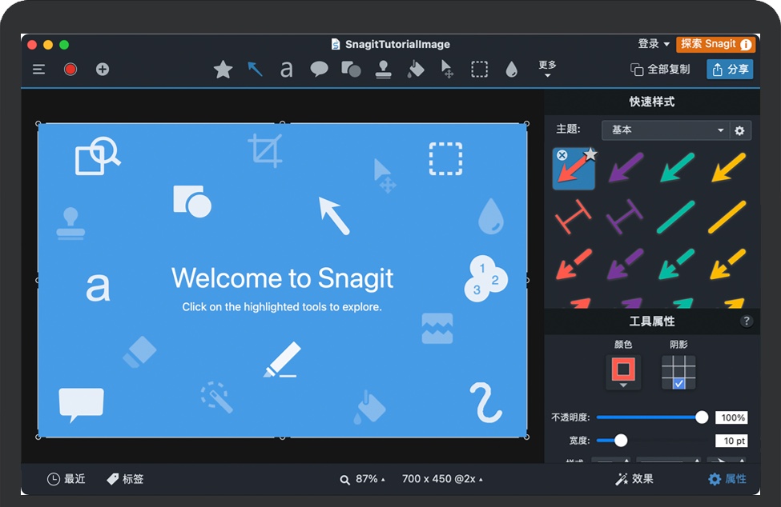The width and height of the screenshot is (781, 507).
Task: Select the Shape tool
Action: (x=351, y=69)
